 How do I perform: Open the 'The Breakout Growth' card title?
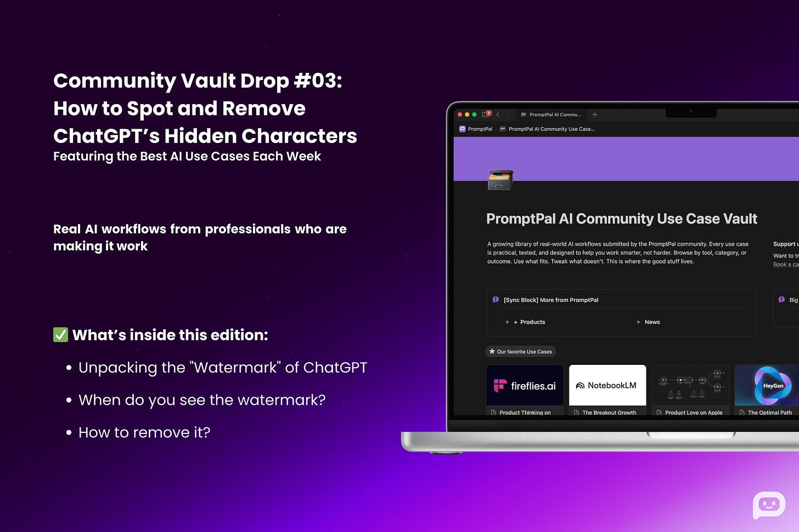[x=609, y=413]
